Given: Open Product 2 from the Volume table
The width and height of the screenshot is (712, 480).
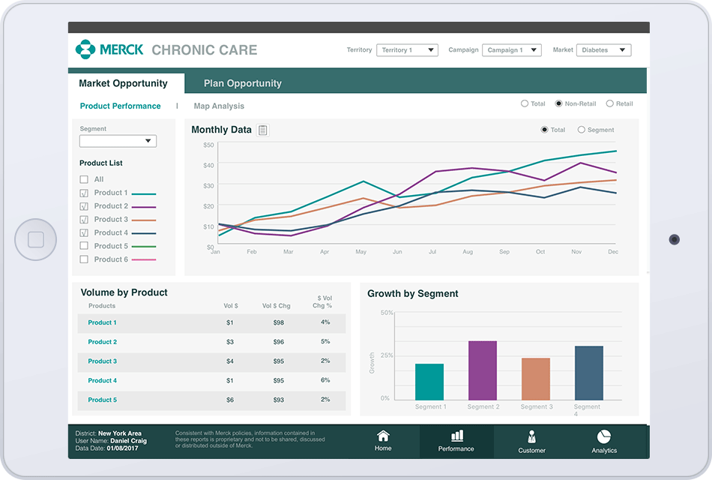Looking at the screenshot, I should pyautogui.click(x=102, y=341).
